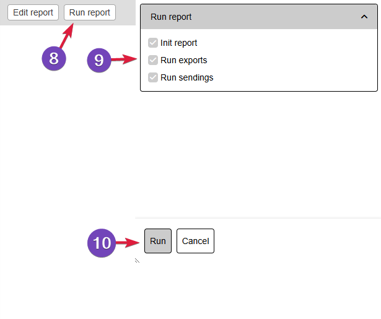The image size is (381, 319).
Task: Click the Run report panel header title
Action: (x=171, y=17)
